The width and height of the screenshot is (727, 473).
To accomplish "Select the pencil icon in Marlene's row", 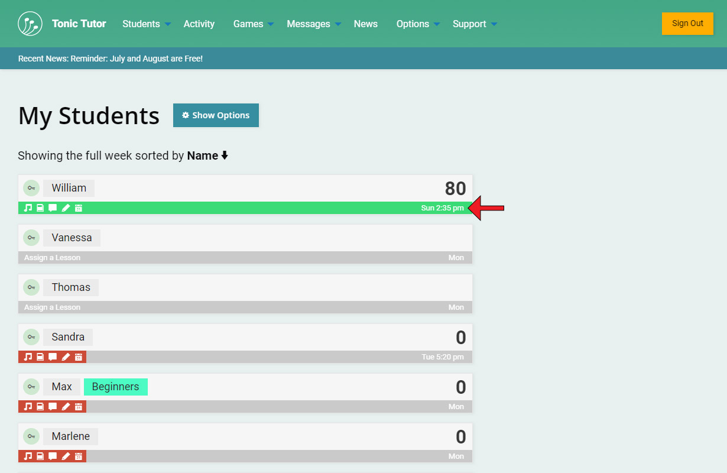I will tap(66, 456).
